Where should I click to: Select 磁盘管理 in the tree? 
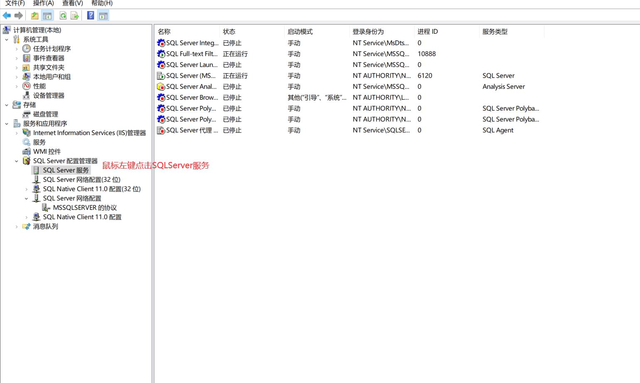click(x=45, y=114)
